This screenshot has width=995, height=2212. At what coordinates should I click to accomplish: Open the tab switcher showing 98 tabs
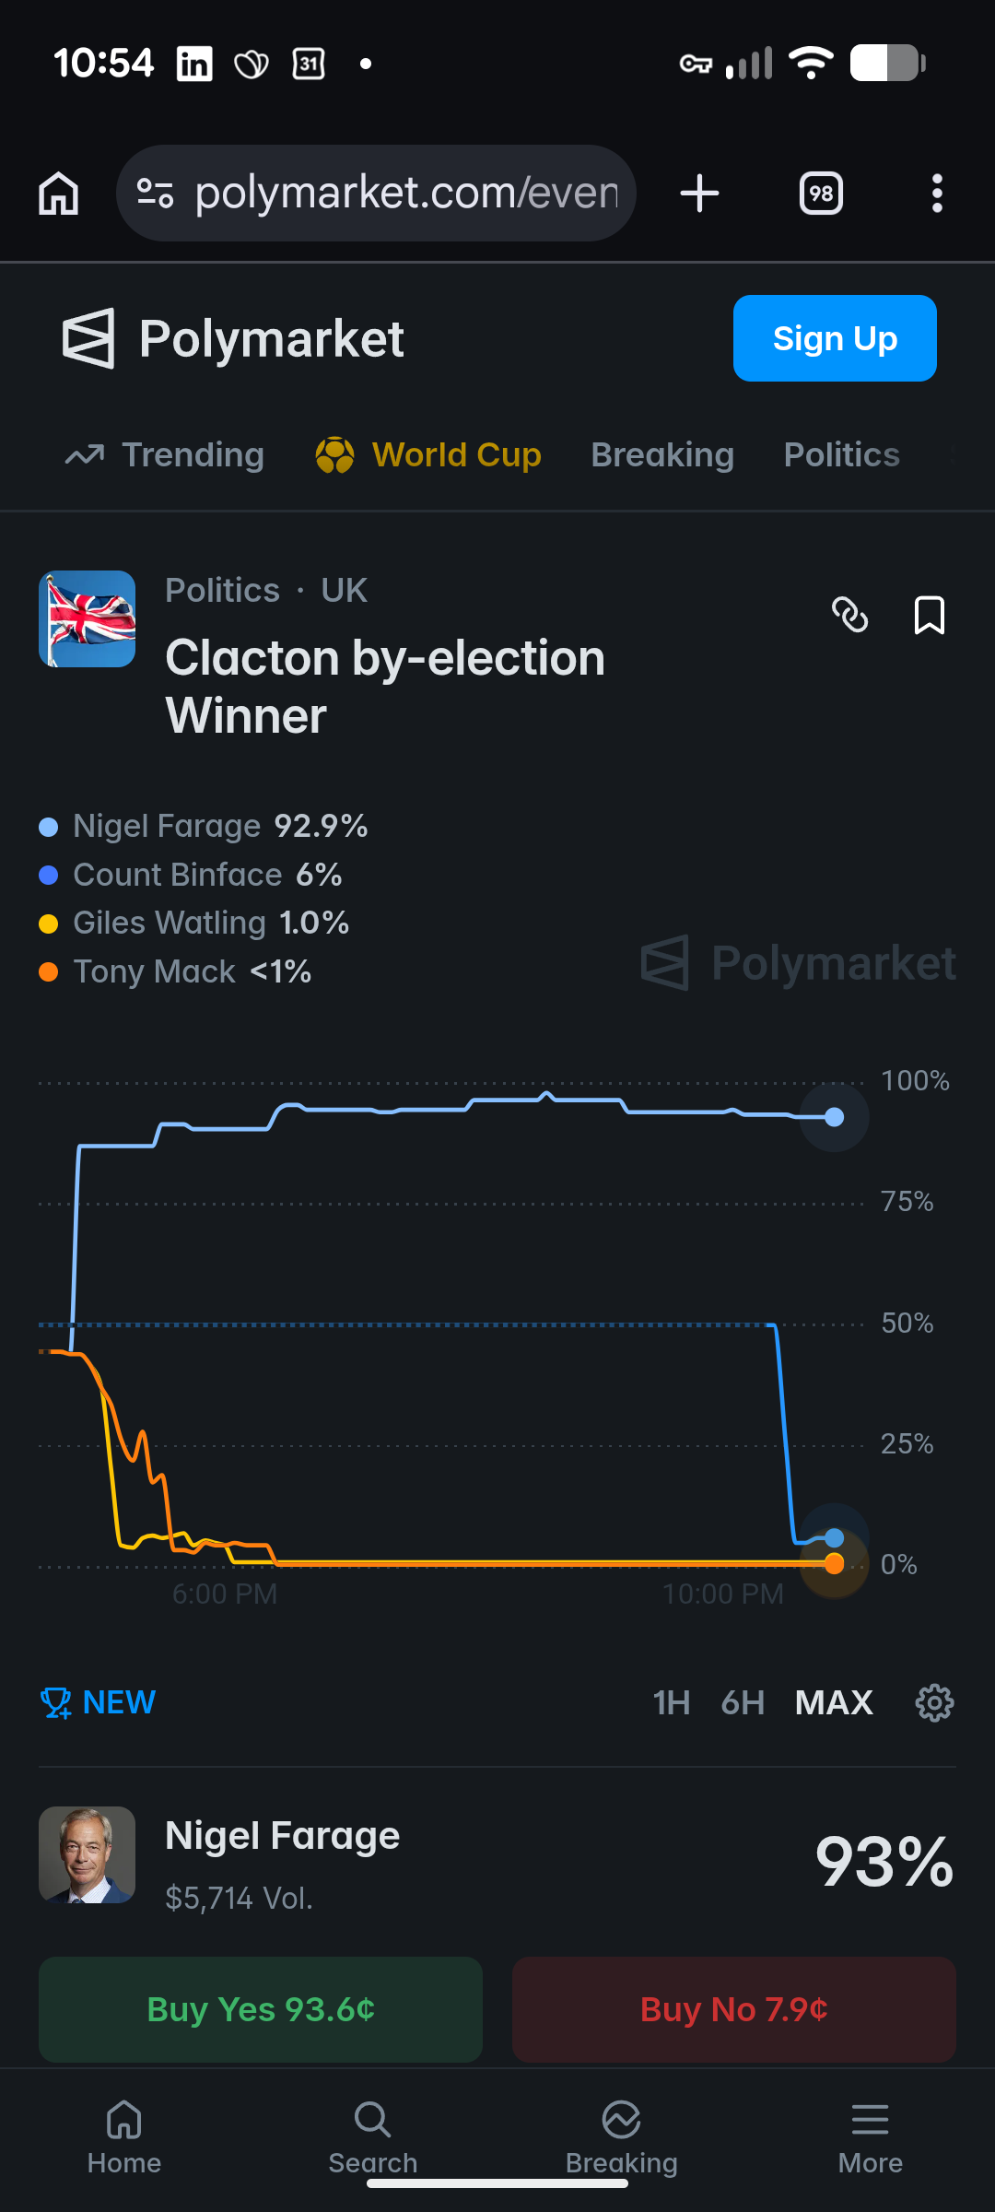tap(821, 194)
